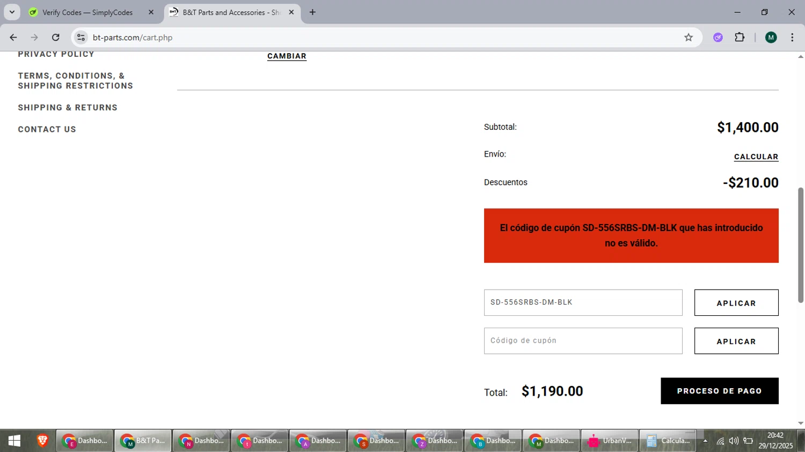Click the scrollbar down arrow
Viewport: 805px width, 452px height.
click(801, 424)
